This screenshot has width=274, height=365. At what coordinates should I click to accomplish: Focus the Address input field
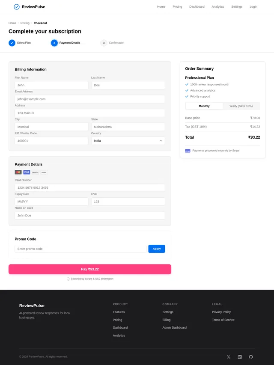(x=90, y=113)
